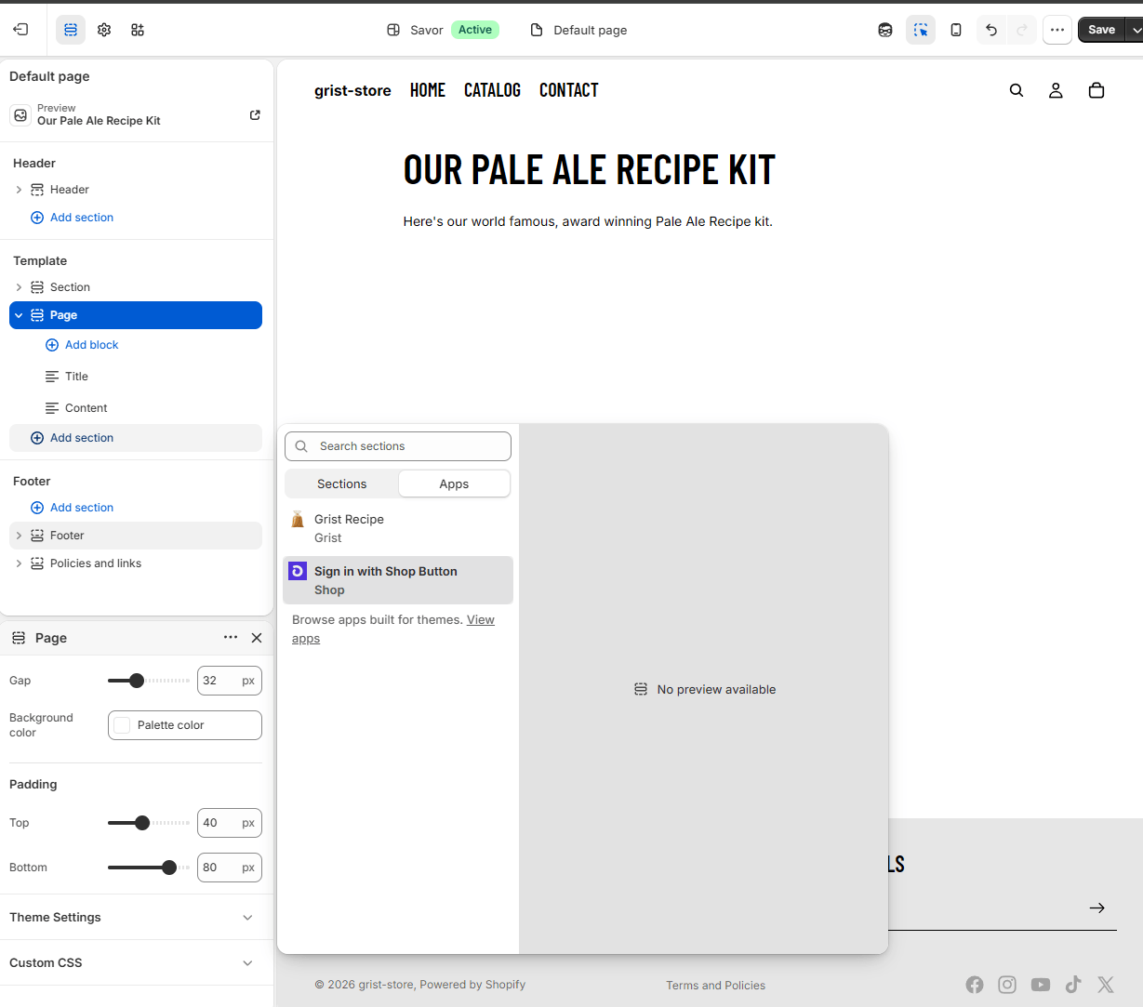Open the three-dot more actions menu
1143x1007 pixels.
[1057, 30]
